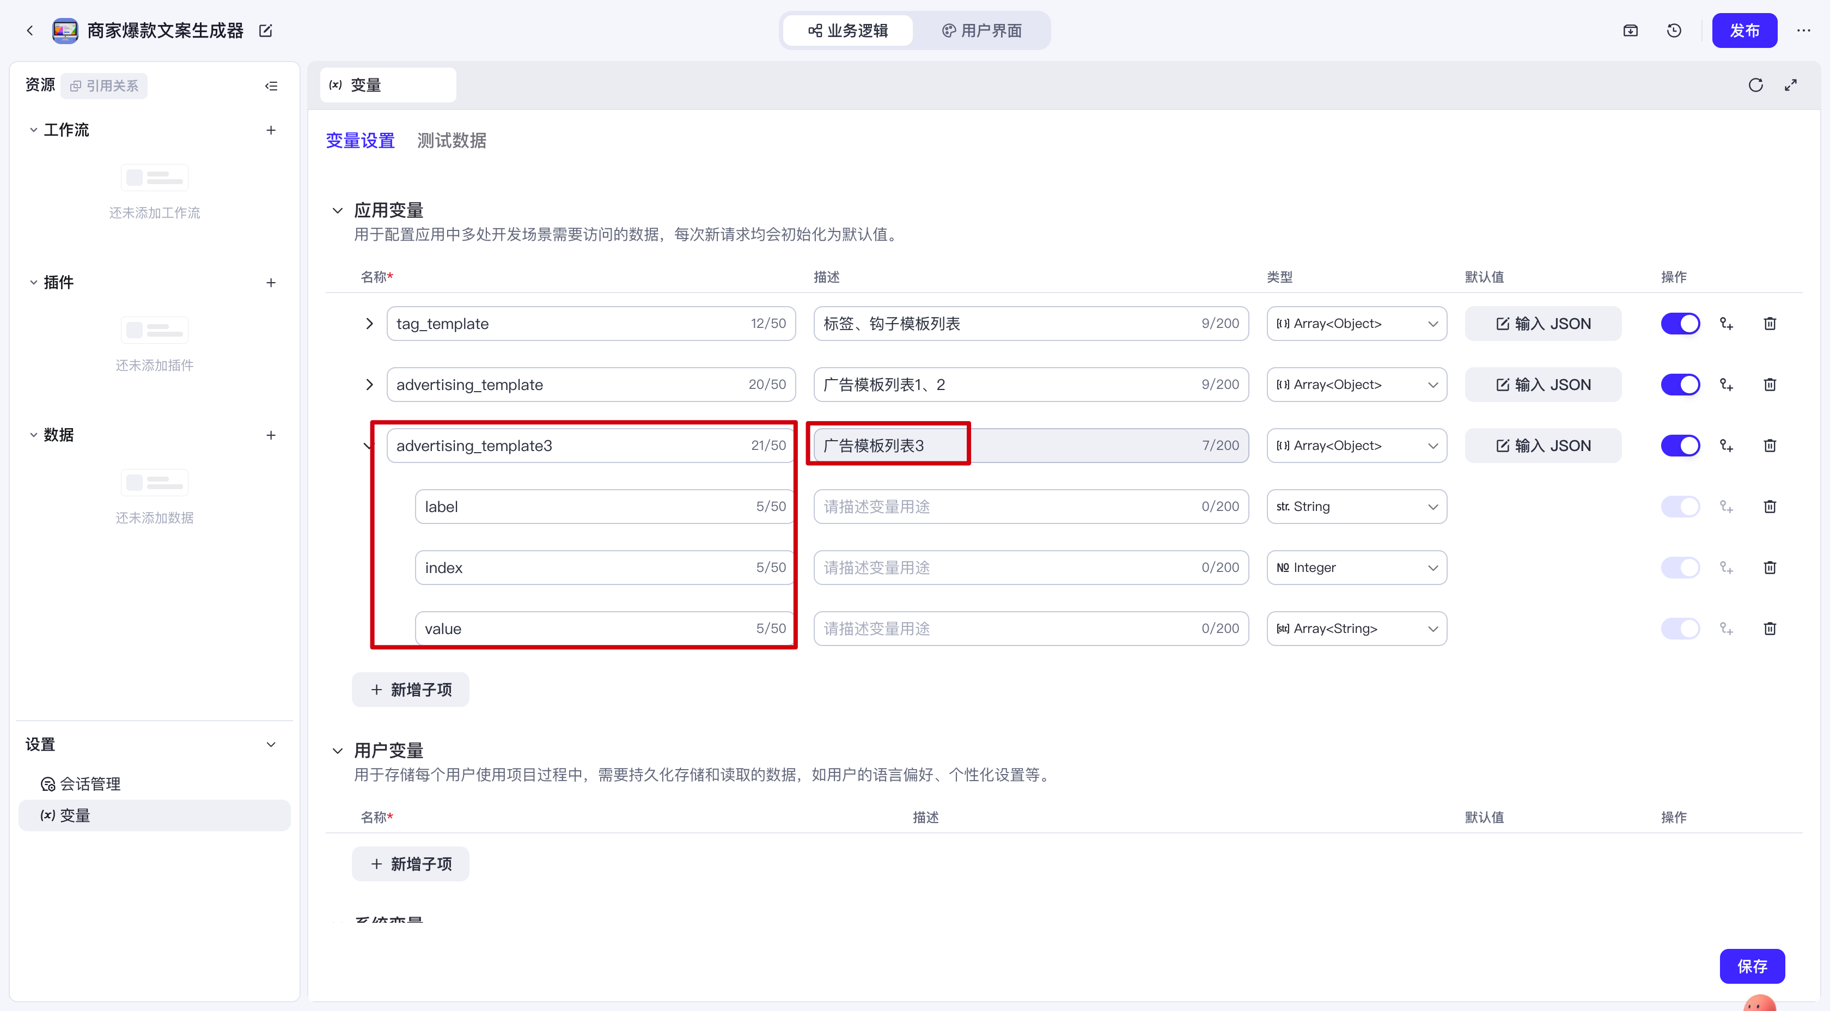Delete the tag_template variable
Image resolution: width=1830 pixels, height=1011 pixels.
pos(1770,324)
